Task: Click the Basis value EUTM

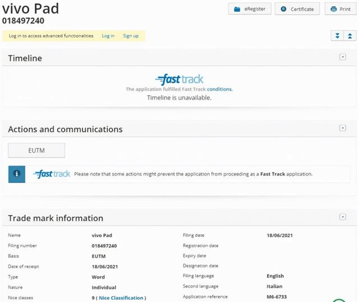Action: pyautogui.click(x=99, y=256)
